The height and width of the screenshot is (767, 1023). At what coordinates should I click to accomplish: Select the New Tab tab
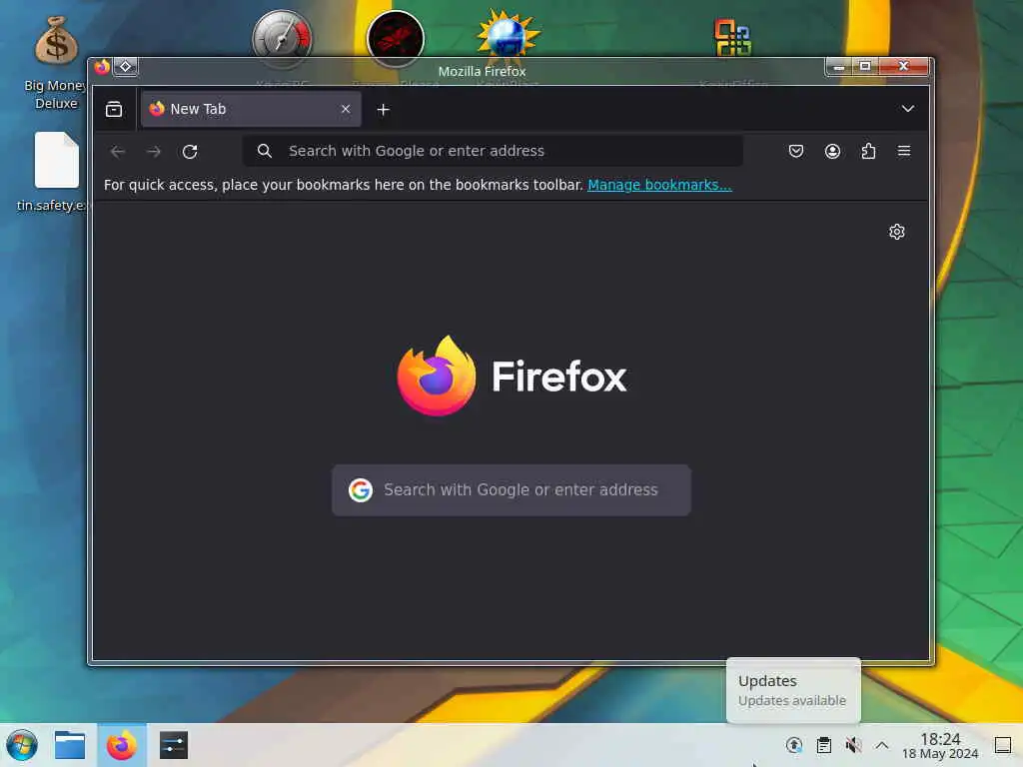click(251, 109)
